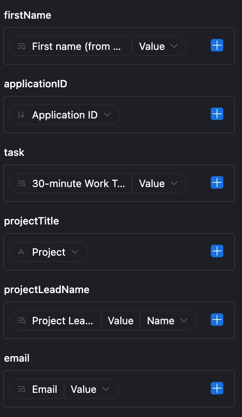Click the plus button in the task field

pos(217,183)
